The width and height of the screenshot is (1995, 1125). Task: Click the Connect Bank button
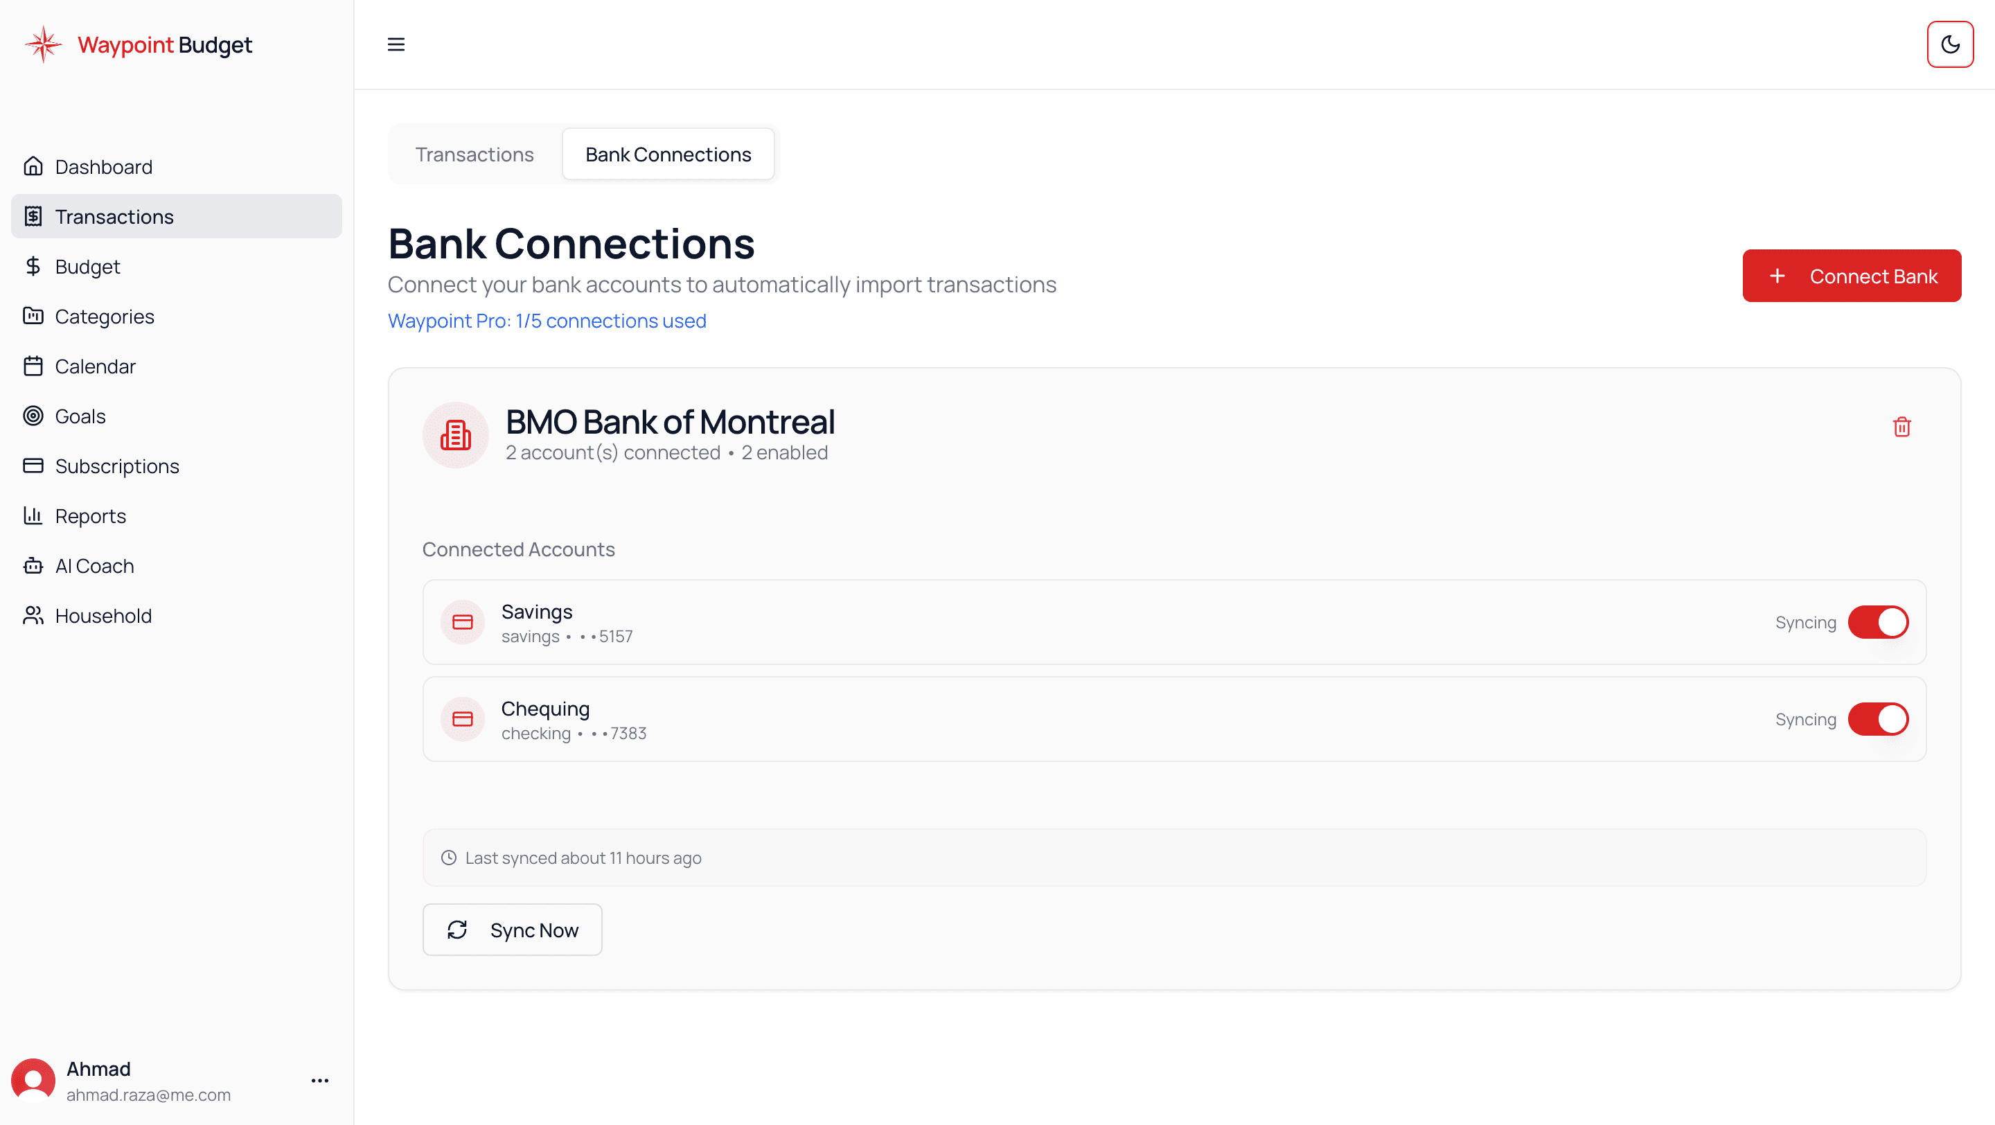1852,276
